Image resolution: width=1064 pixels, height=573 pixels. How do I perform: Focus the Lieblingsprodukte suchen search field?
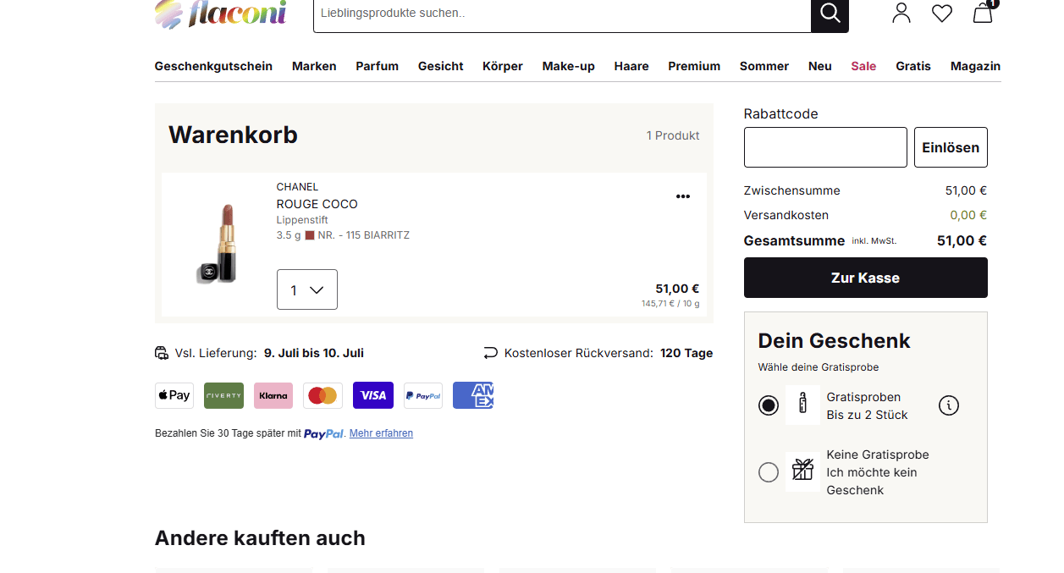(x=562, y=14)
